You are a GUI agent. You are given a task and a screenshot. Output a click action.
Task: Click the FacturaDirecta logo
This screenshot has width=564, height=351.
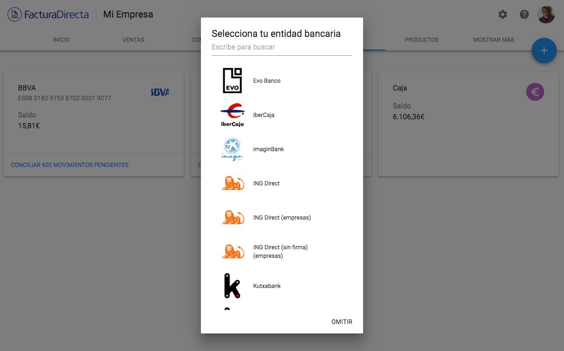(x=48, y=14)
